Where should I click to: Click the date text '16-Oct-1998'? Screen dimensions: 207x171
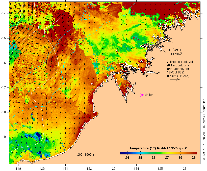coord(177,50)
